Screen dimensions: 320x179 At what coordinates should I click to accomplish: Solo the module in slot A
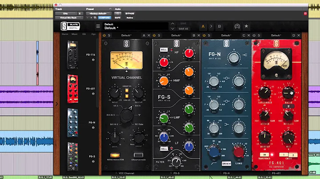tap(109, 35)
